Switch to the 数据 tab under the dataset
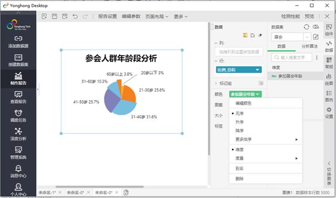 click(x=281, y=46)
